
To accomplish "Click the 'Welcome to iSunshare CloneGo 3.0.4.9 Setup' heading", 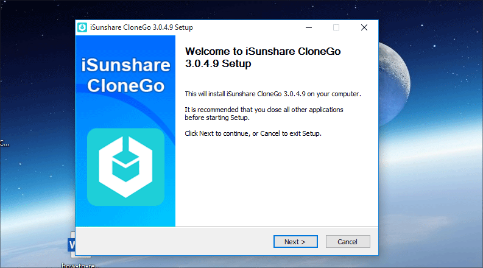I will click(x=263, y=57).
